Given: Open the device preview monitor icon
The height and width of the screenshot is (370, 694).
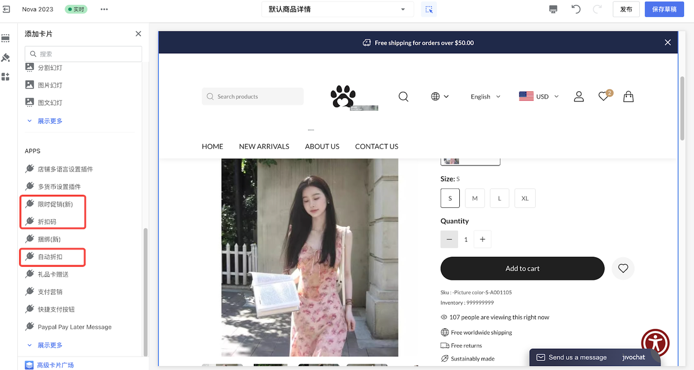Looking at the screenshot, I should (553, 9).
